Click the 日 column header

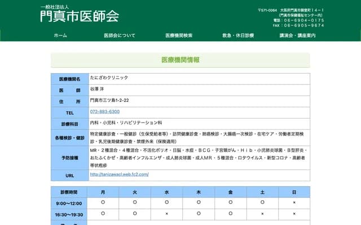point(294,192)
